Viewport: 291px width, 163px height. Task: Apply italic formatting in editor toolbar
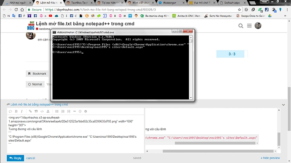click(22, 111)
